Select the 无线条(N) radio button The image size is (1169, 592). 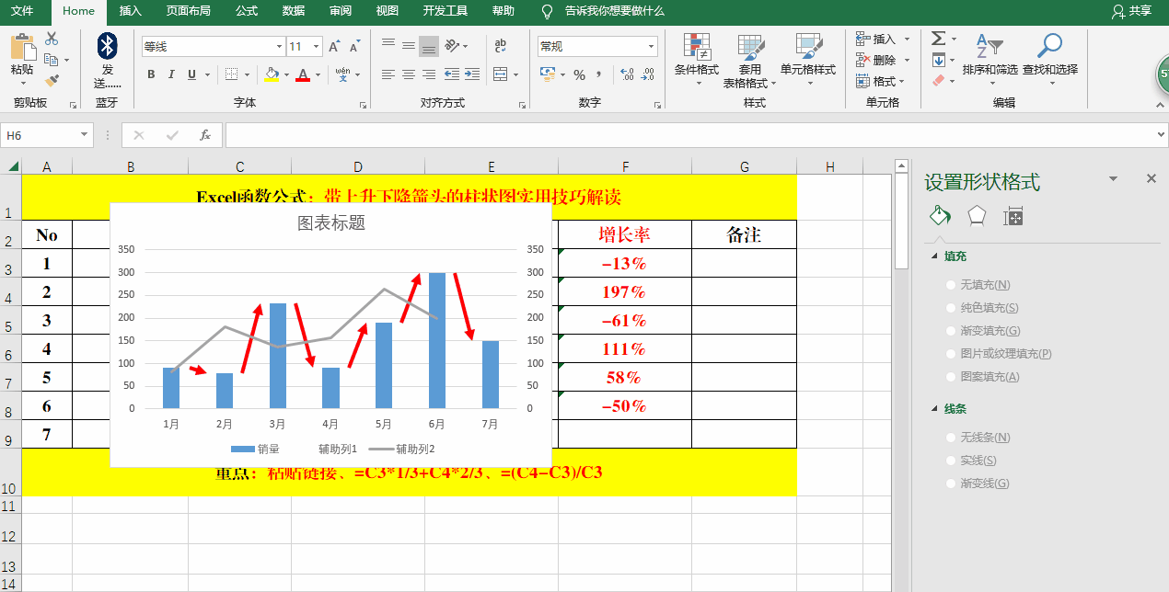(x=952, y=438)
